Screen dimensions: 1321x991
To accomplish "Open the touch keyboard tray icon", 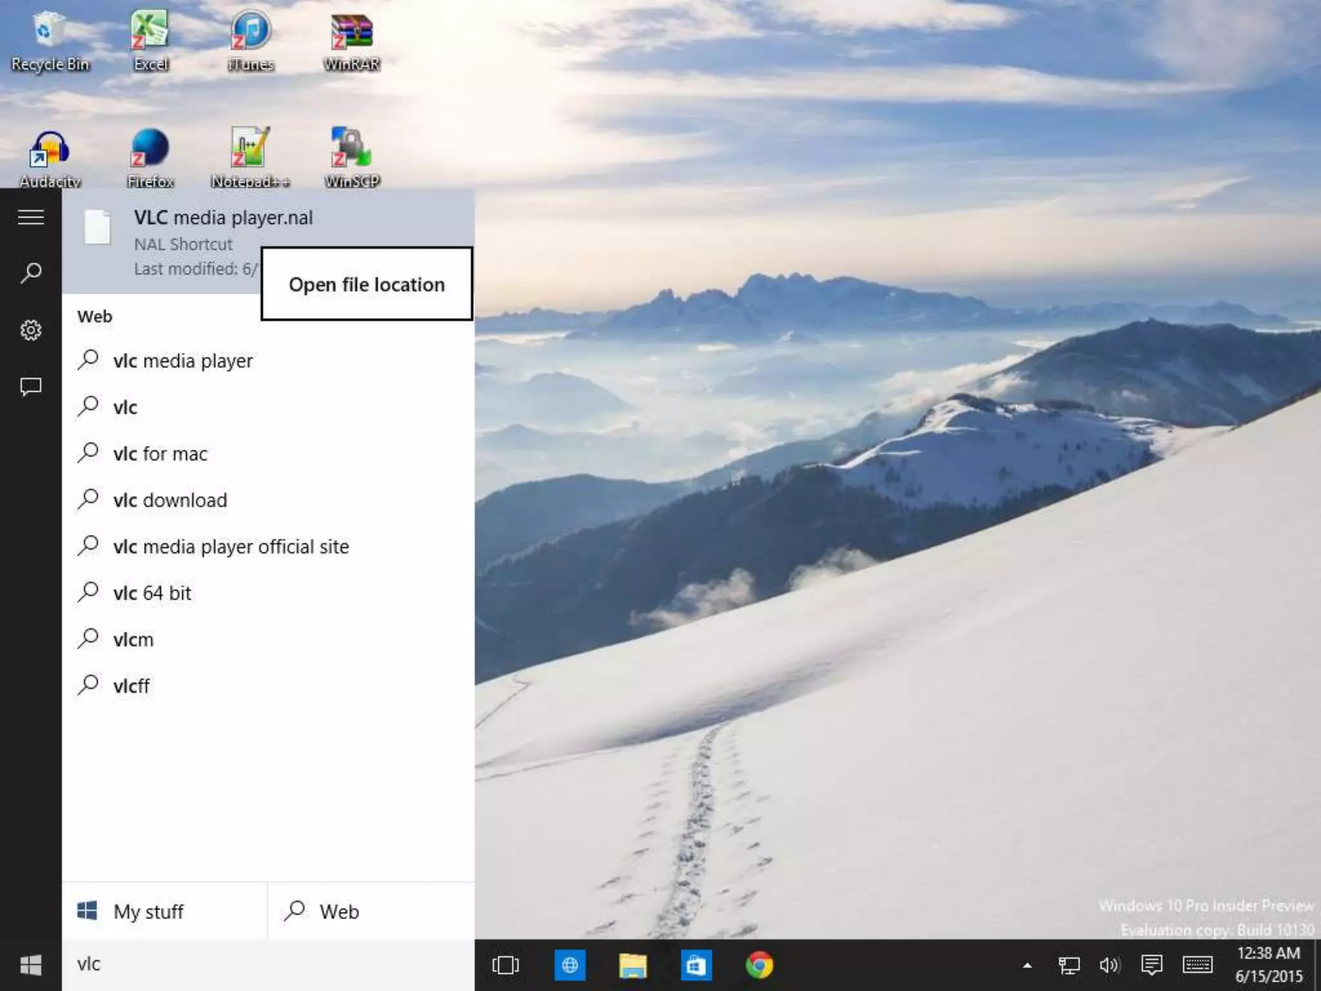I will coord(1198,965).
